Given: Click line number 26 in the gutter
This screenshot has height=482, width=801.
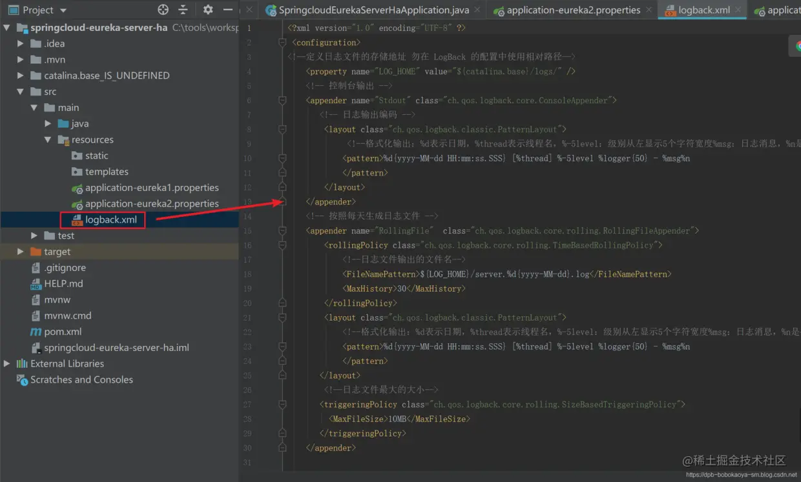Looking at the screenshot, I should point(248,390).
